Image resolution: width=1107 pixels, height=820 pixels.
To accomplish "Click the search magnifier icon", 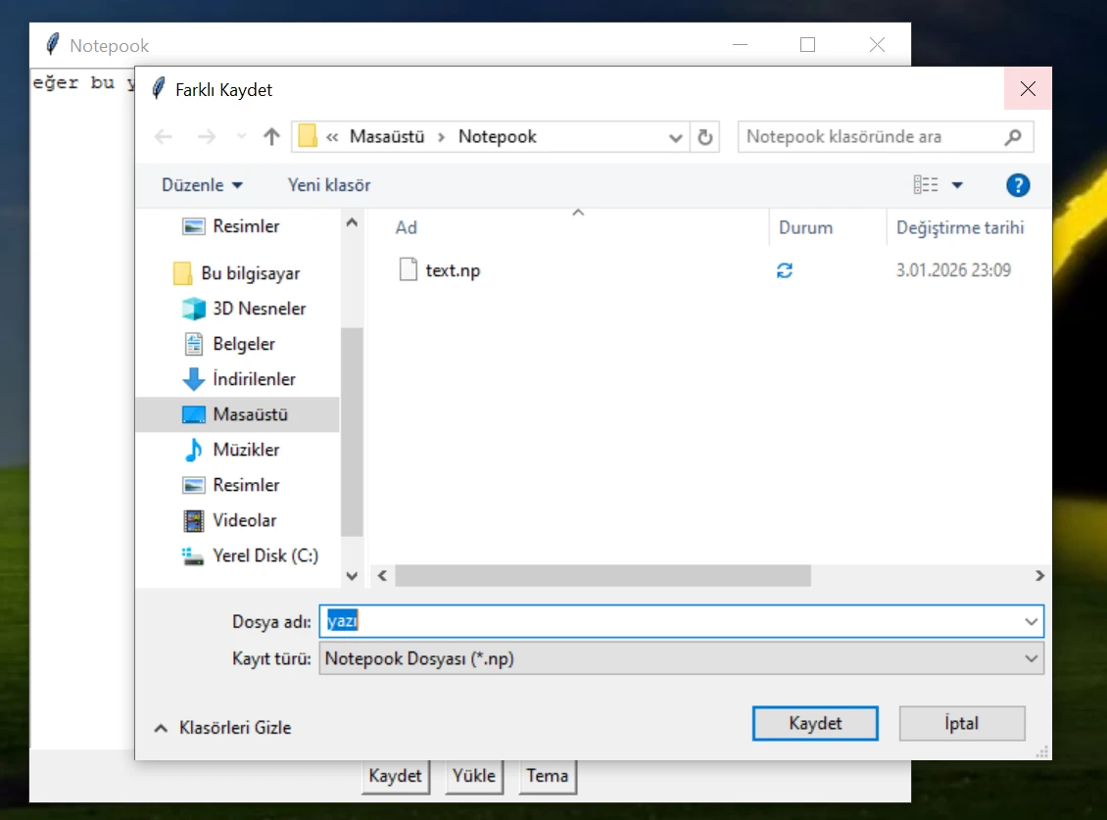I will point(1013,137).
